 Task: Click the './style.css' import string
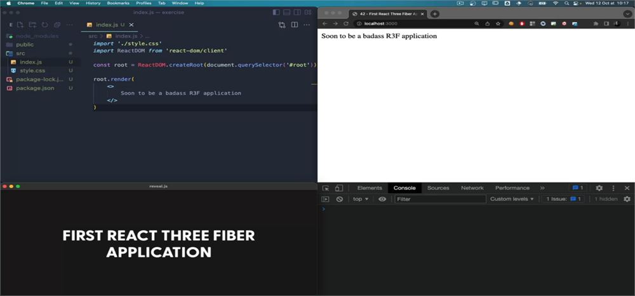[140, 43]
